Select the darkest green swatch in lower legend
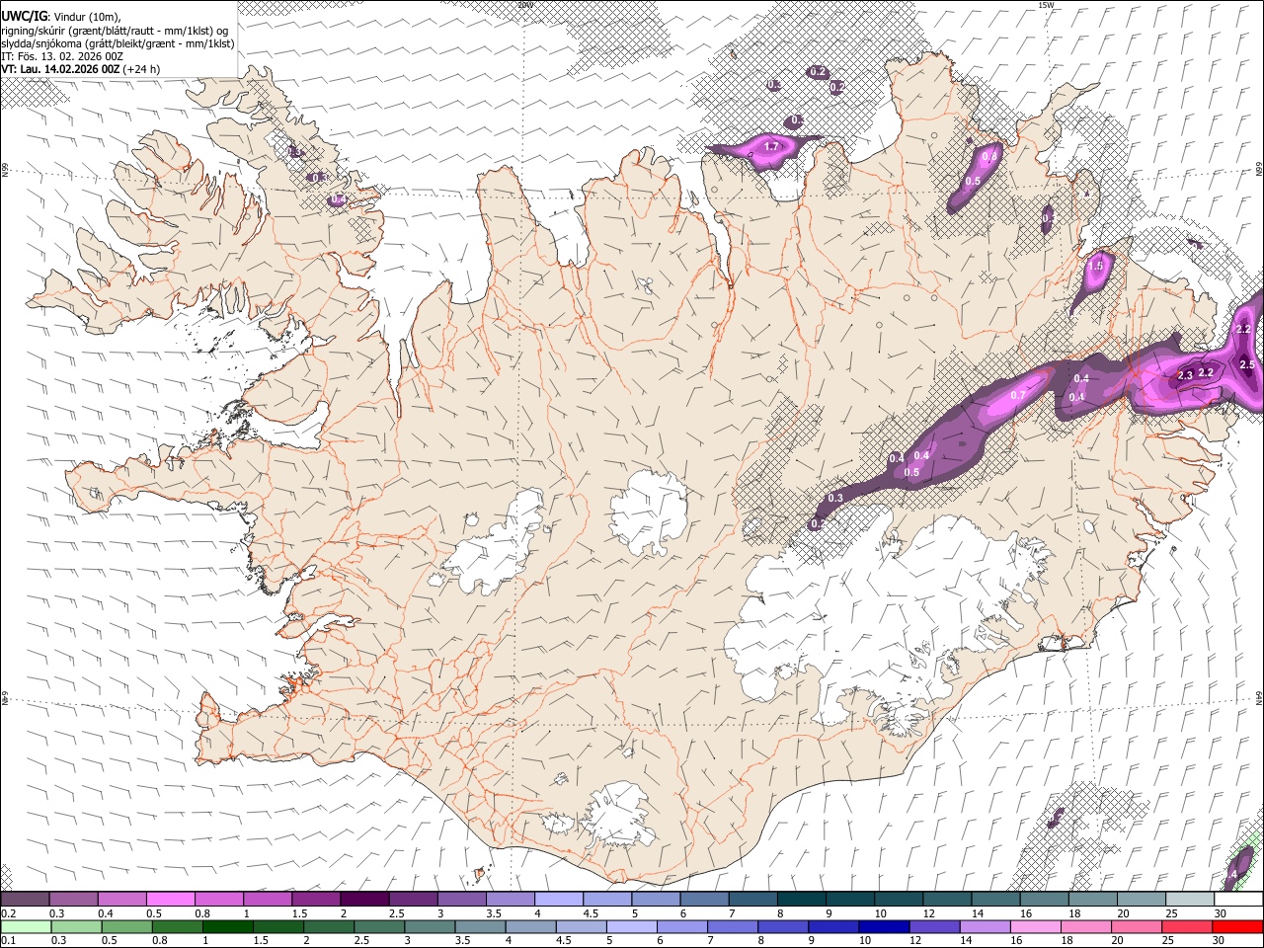Image resolution: width=1264 pixels, height=948 pixels. (227, 926)
